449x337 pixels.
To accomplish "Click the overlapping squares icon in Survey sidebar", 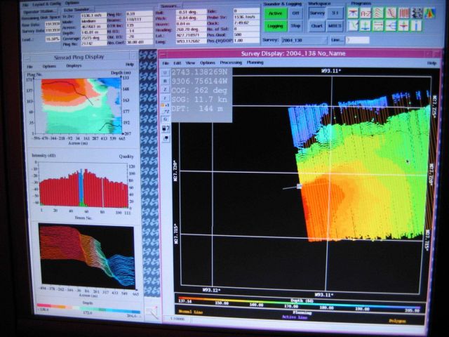I will pos(166,139).
